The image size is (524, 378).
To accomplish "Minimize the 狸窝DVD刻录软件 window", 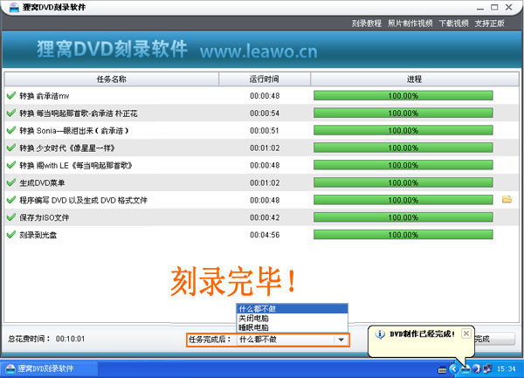I will pos(480,7).
